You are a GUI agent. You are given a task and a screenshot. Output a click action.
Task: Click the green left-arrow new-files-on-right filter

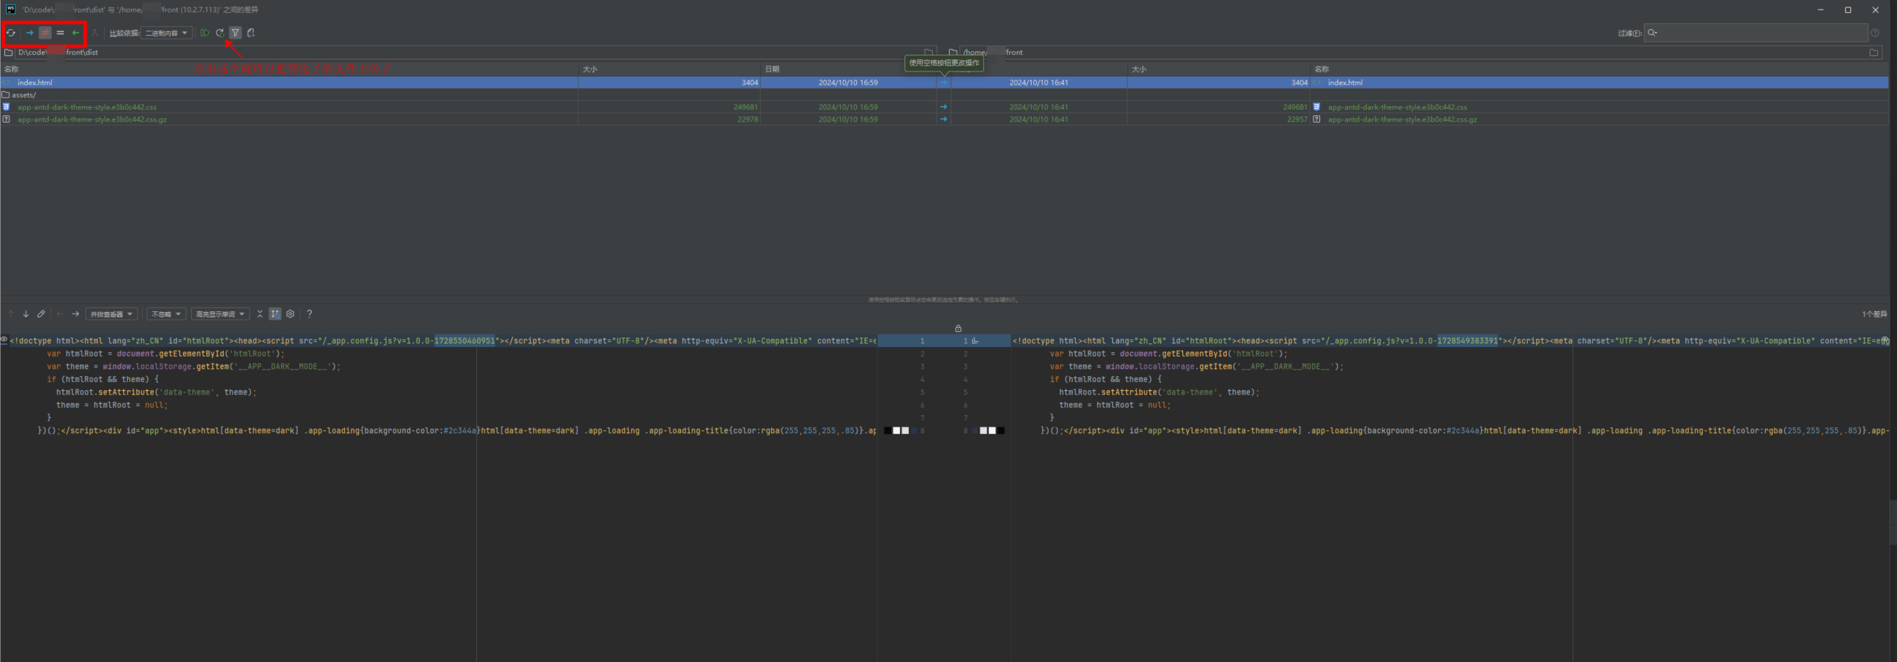click(x=76, y=33)
